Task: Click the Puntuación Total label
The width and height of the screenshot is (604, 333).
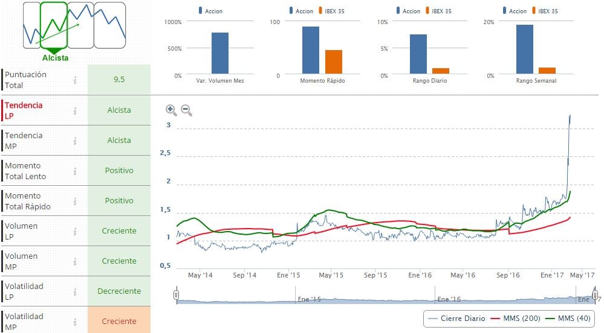Action: tap(25, 80)
